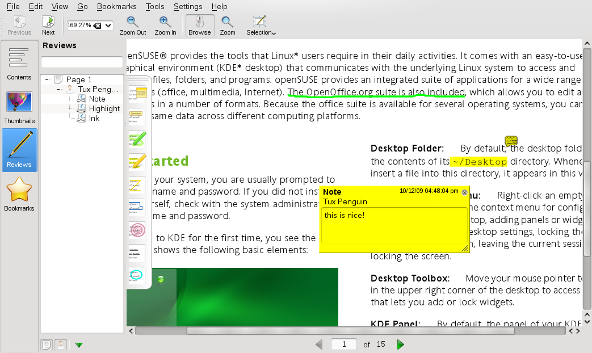This screenshot has width=592, height=353.
Task: Collapse the Page 1 tree node
Action: [47, 79]
